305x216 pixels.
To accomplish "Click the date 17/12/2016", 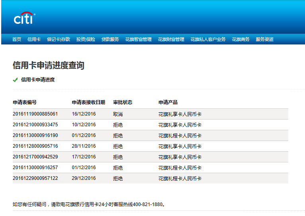I will pyautogui.click(x=84, y=157).
